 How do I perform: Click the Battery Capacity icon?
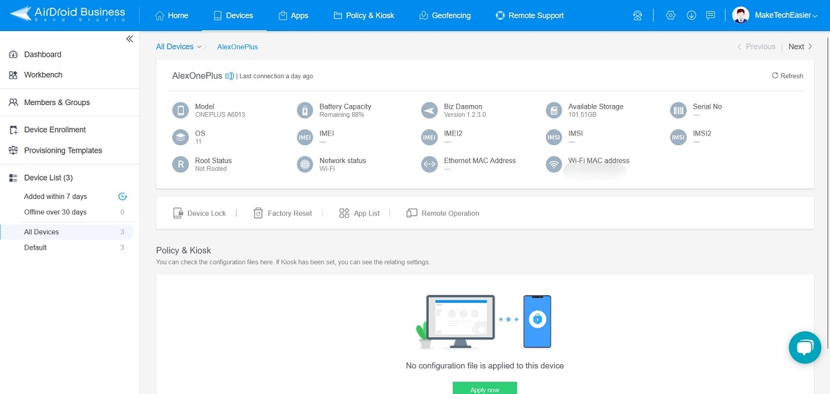click(305, 110)
